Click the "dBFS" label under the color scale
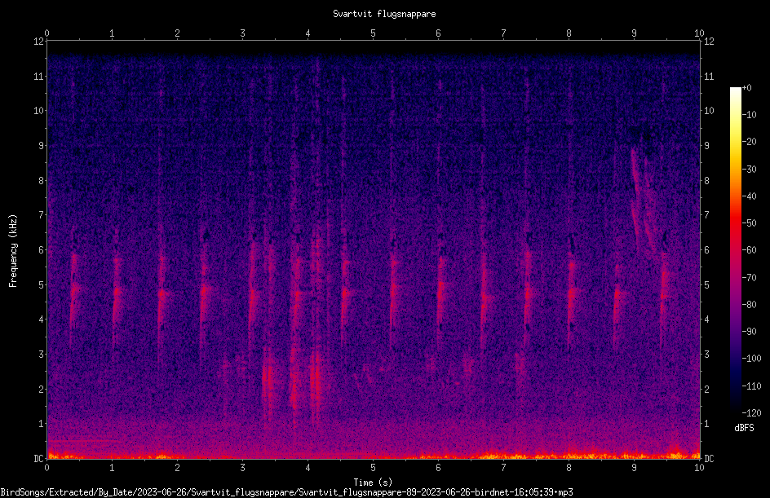 click(x=744, y=428)
